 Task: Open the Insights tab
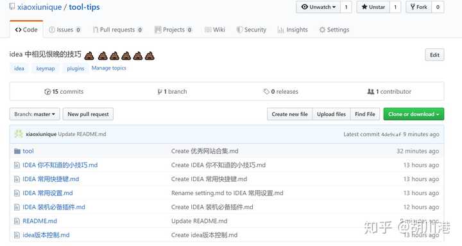[x=293, y=30]
